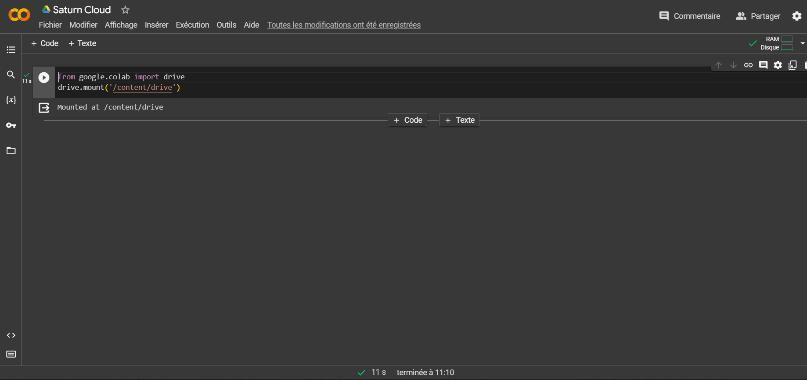Screen dimensions: 807x380
Task: Star the Saturn Cloud notebook
Action: coord(125,10)
